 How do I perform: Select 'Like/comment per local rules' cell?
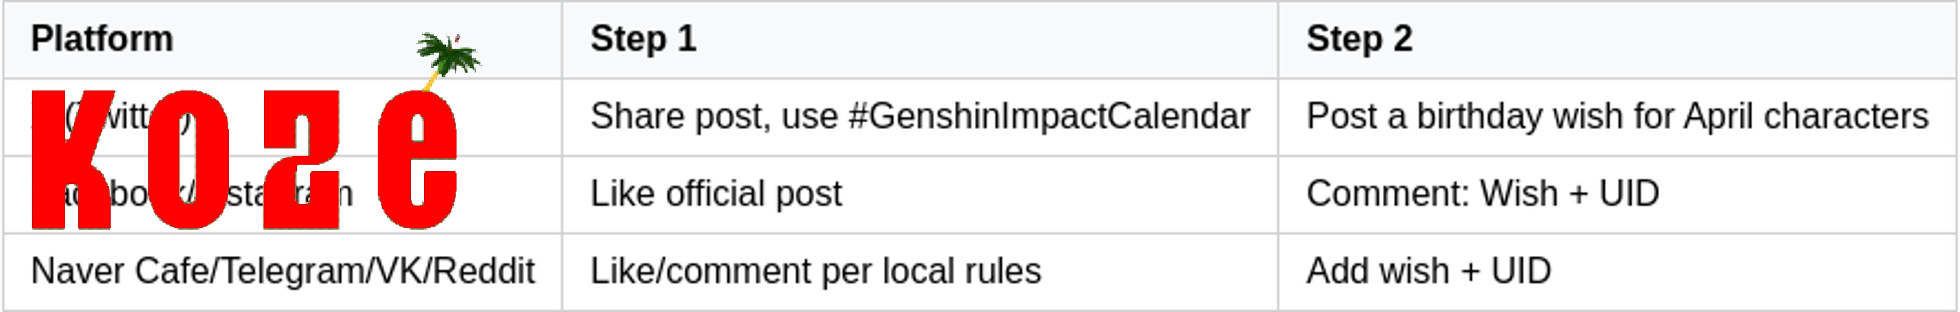point(815,272)
